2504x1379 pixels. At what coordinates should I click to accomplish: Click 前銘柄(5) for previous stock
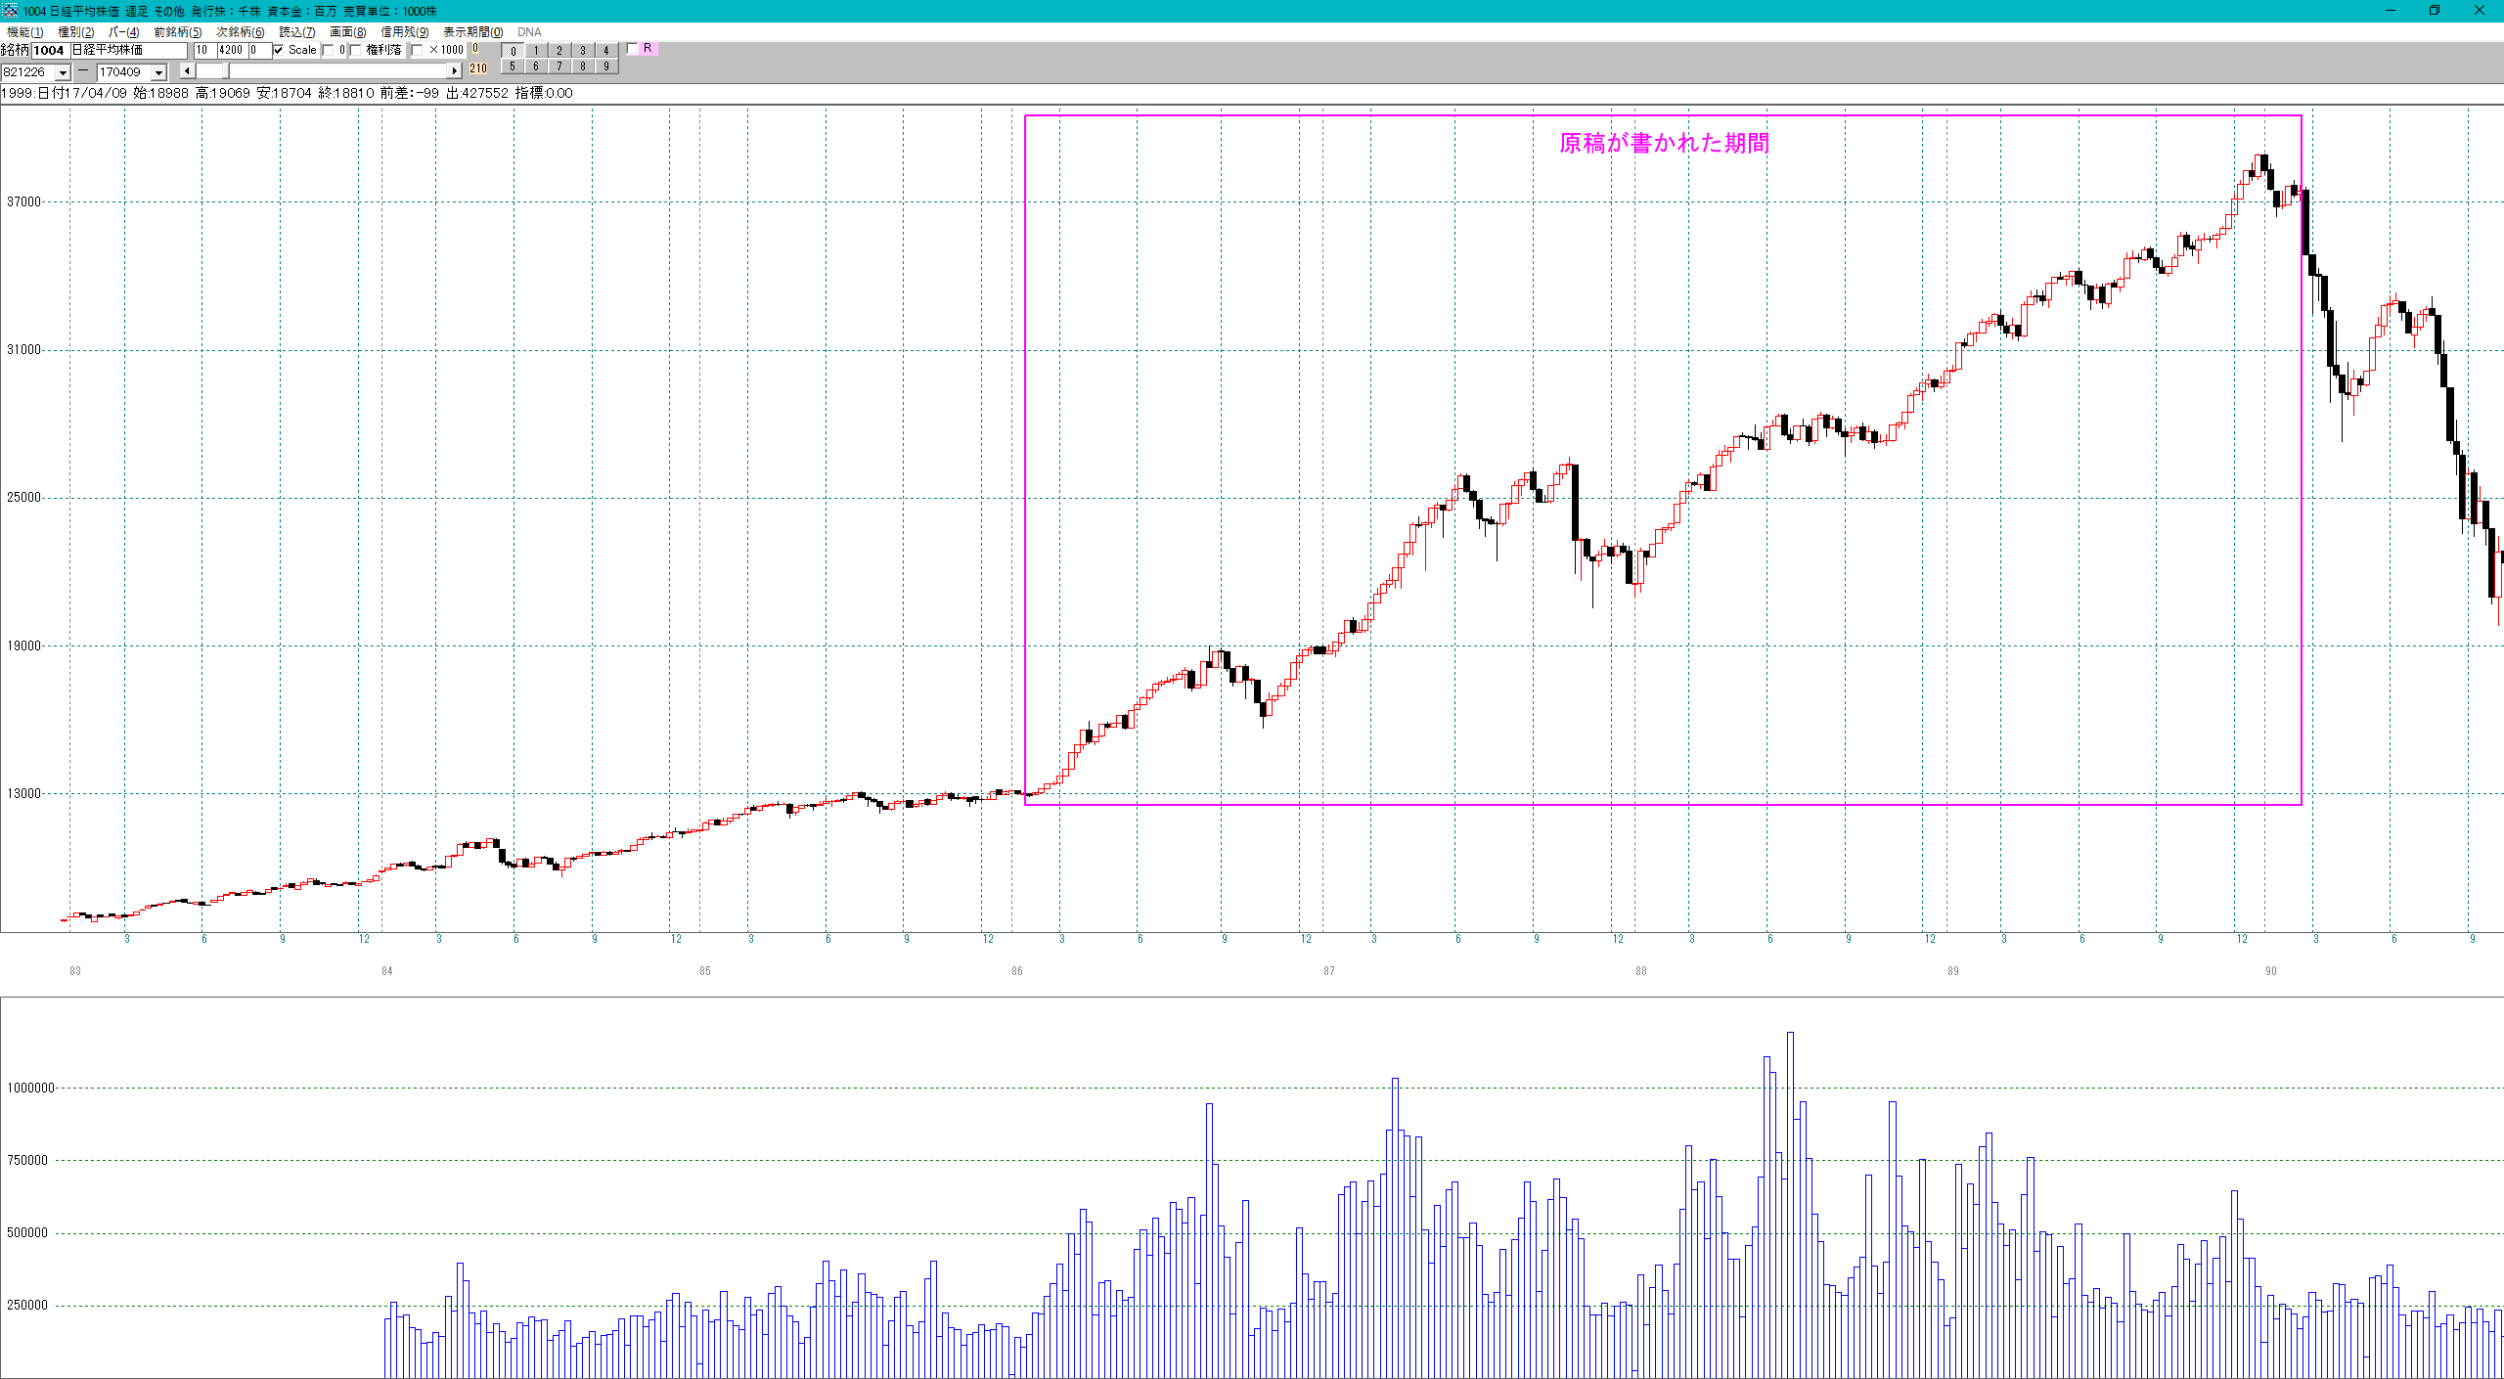177,32
